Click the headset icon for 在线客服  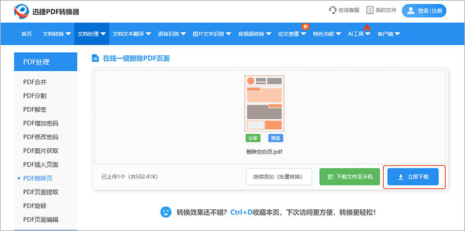(x=333, y=10)
